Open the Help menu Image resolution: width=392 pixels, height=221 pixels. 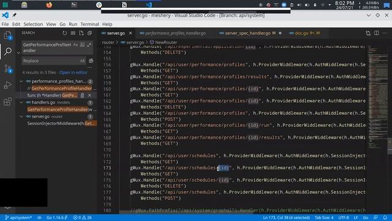pos(107,24)
